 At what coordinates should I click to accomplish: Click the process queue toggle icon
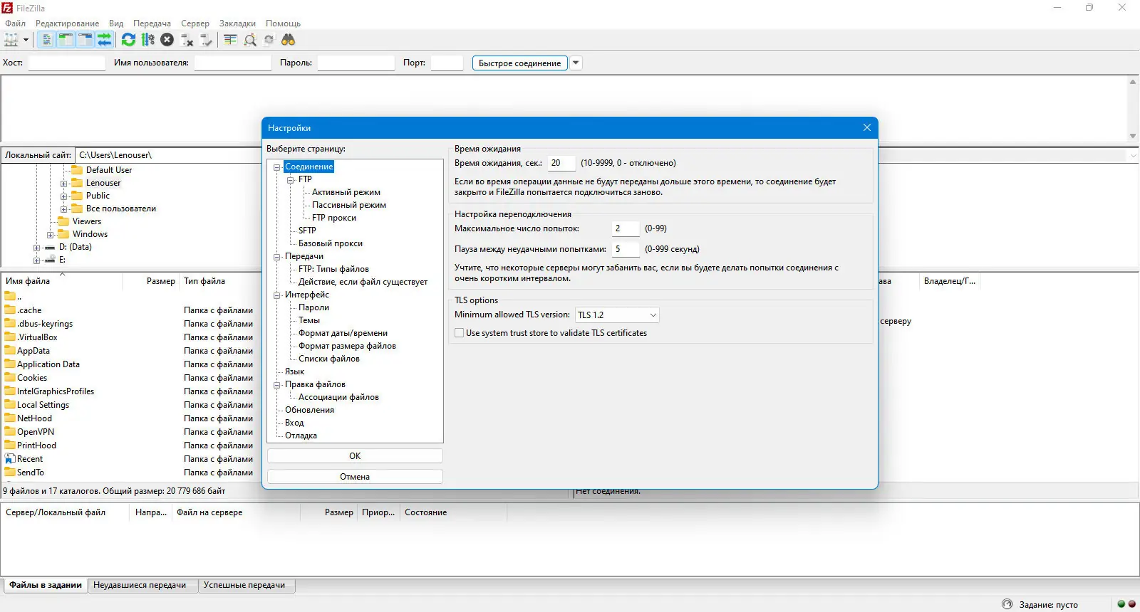147,40
